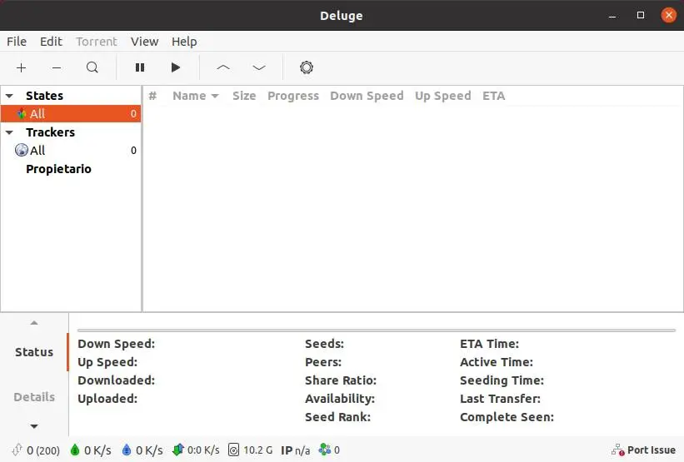The image size is (684, 462).
Task: Sort by the Size column
Action: 244,96
